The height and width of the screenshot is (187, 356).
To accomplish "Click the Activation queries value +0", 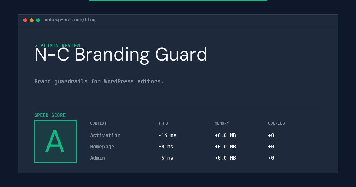I will pyautogui.click(x=271, y=135).
